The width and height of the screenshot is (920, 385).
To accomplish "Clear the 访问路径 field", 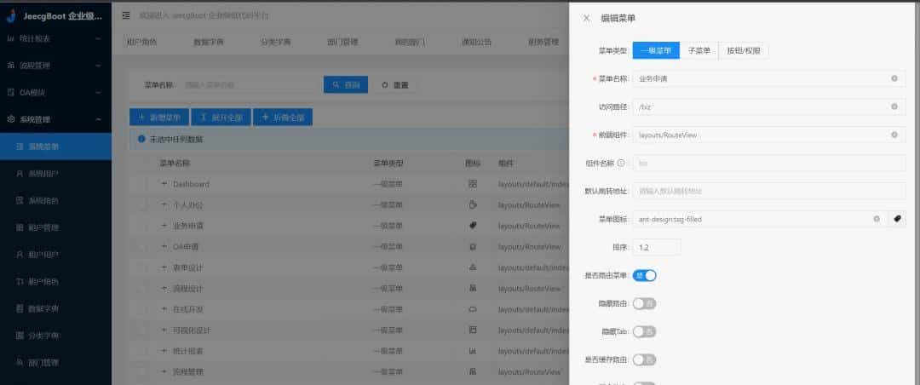I will [x=894, y=106].
